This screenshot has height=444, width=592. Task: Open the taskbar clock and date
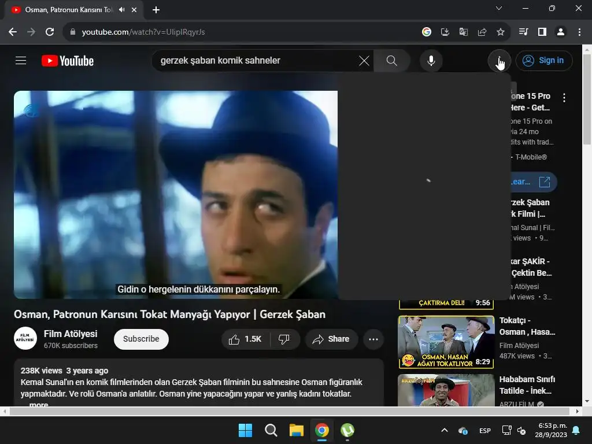[551, 430]
